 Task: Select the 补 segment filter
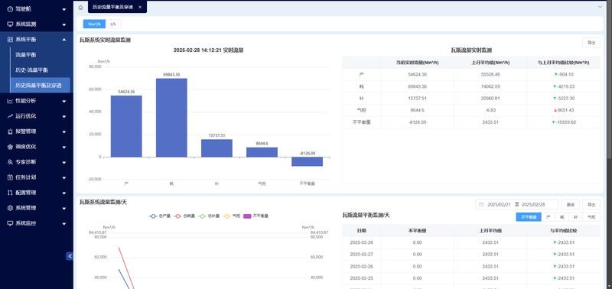(x=575, y=217)
